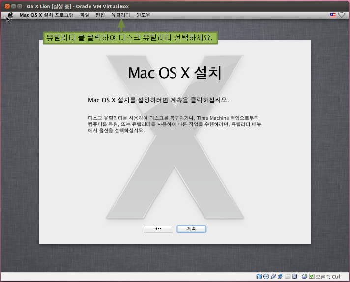The width and height of the screenshot is (350, 282).
Task: Click the network adapter status icon
Action: 280,277
